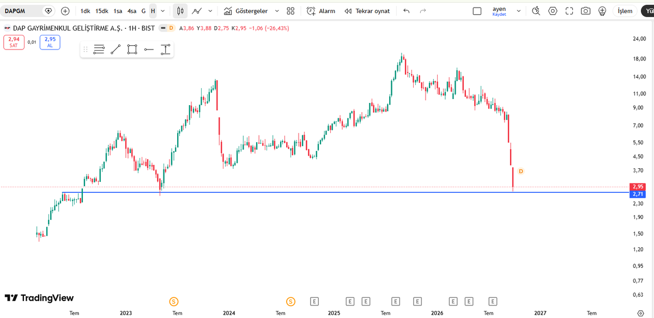Open the layout setup square icon
Image resolution: width=654 pixels, height=318 pixels.
coord(477,11)
